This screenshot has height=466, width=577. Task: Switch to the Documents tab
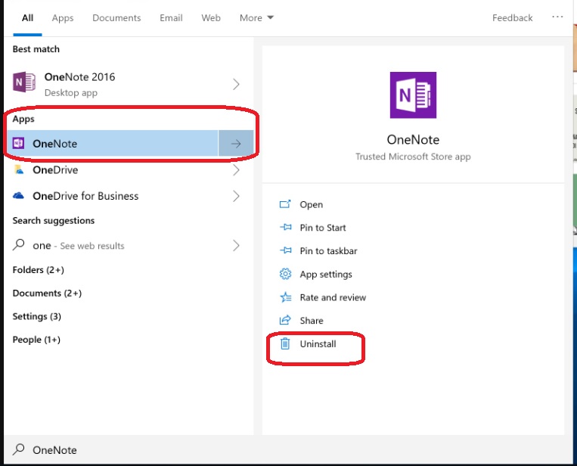coord(116,17)
